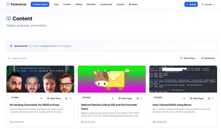This screenshot has height=129, width=221.
Task: Click the magnifier icon in search box
Action: click(9, 58)
